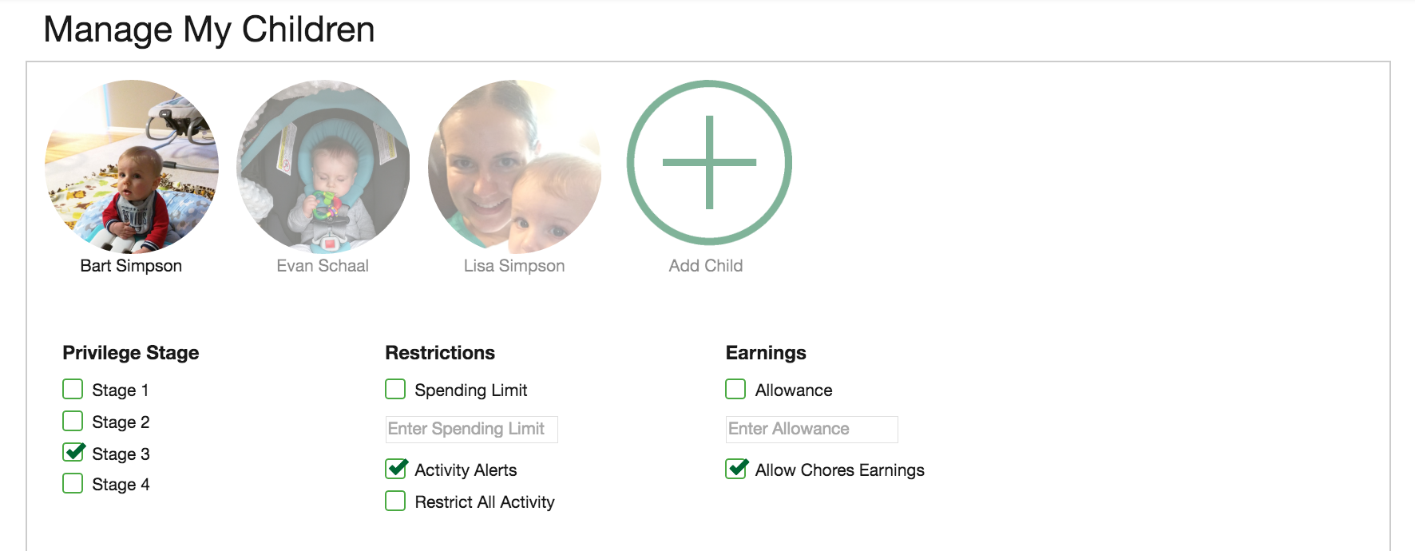Click the Add Child text label
Screen dimensions: 1415x551
[706, 266]
